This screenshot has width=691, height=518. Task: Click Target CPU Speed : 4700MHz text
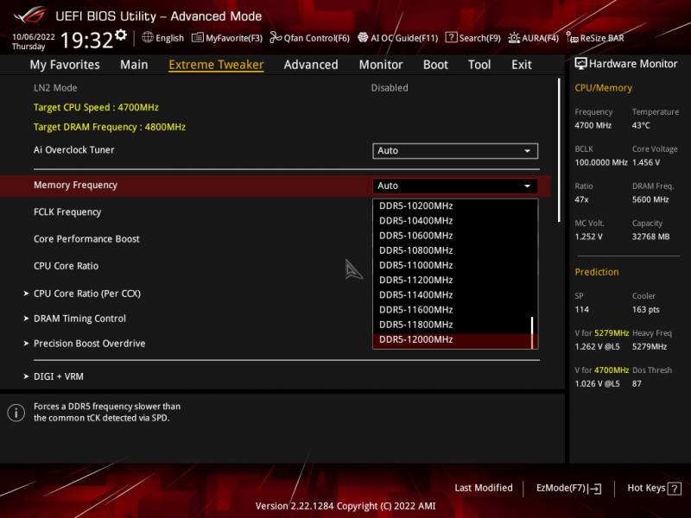pos(96,107)
